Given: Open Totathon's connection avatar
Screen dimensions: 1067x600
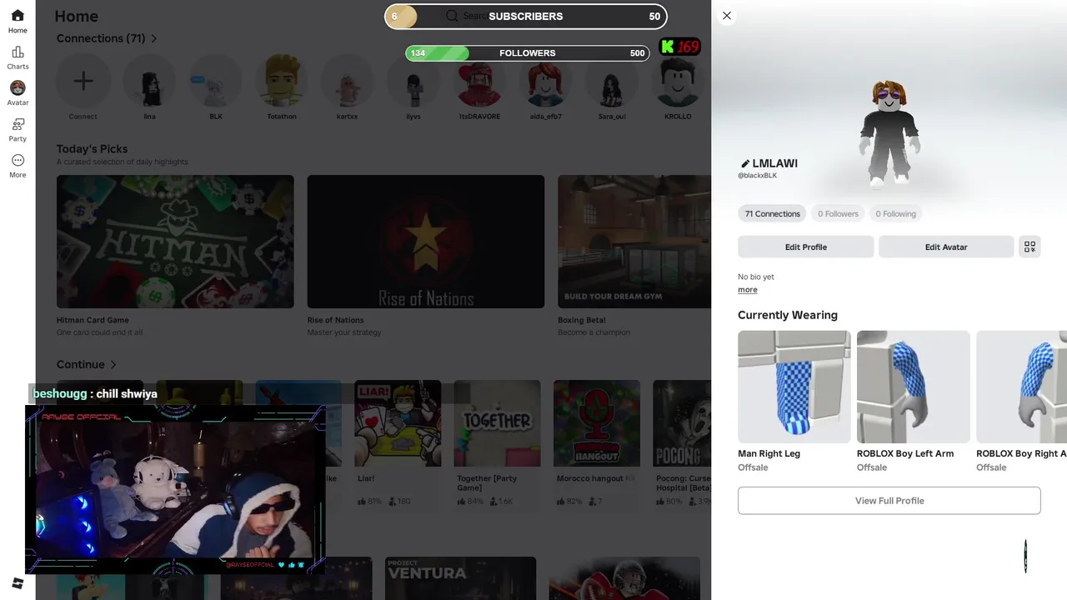Looking at the screenshot, I should [x=282, y=82].
